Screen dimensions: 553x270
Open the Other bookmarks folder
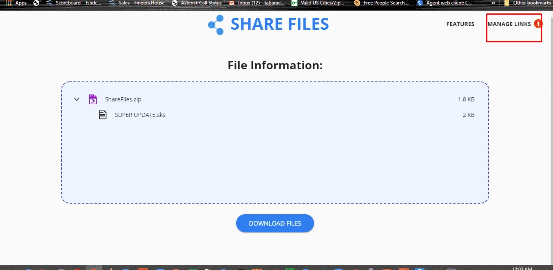[x=528, y=3]
